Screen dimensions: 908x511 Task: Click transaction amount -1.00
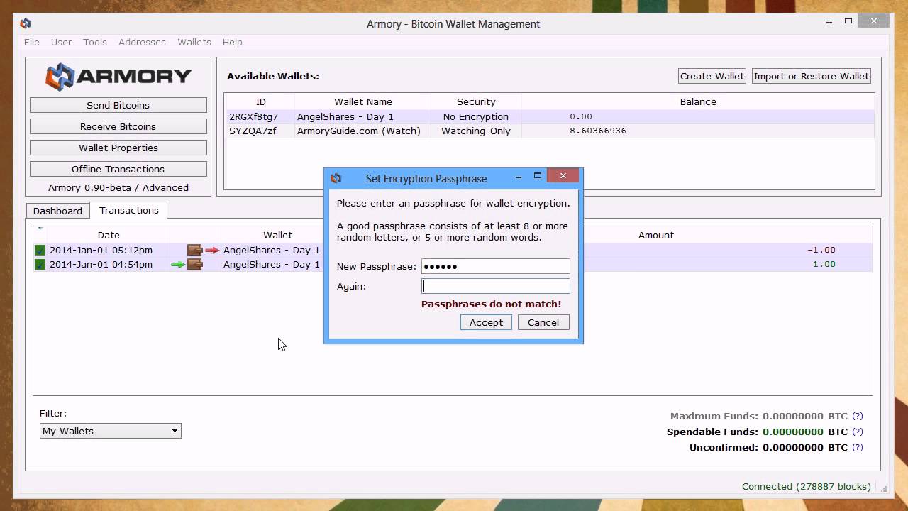point(821,250)
